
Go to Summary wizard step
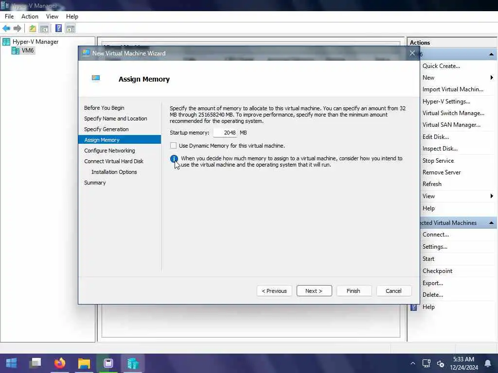pyautogui.click(x=95, y=183)
